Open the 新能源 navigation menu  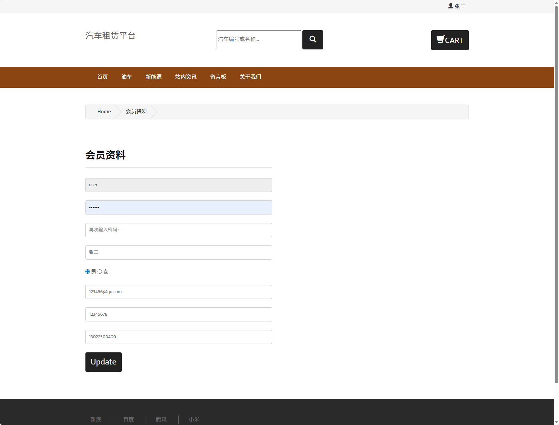coord(153,77)
